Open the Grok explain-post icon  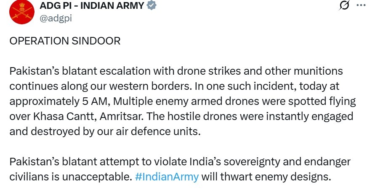[x=344, y=5]
